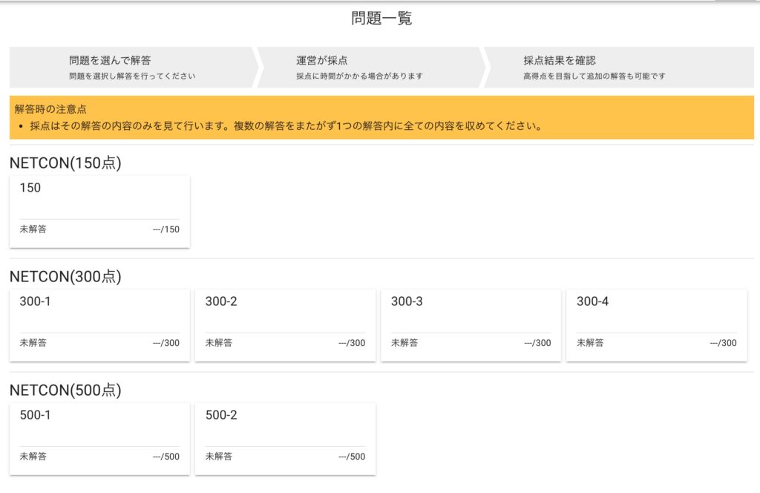The image size is (760, 493).
Task: Open problem card 500-2
Action: click(x=286, y=440)
